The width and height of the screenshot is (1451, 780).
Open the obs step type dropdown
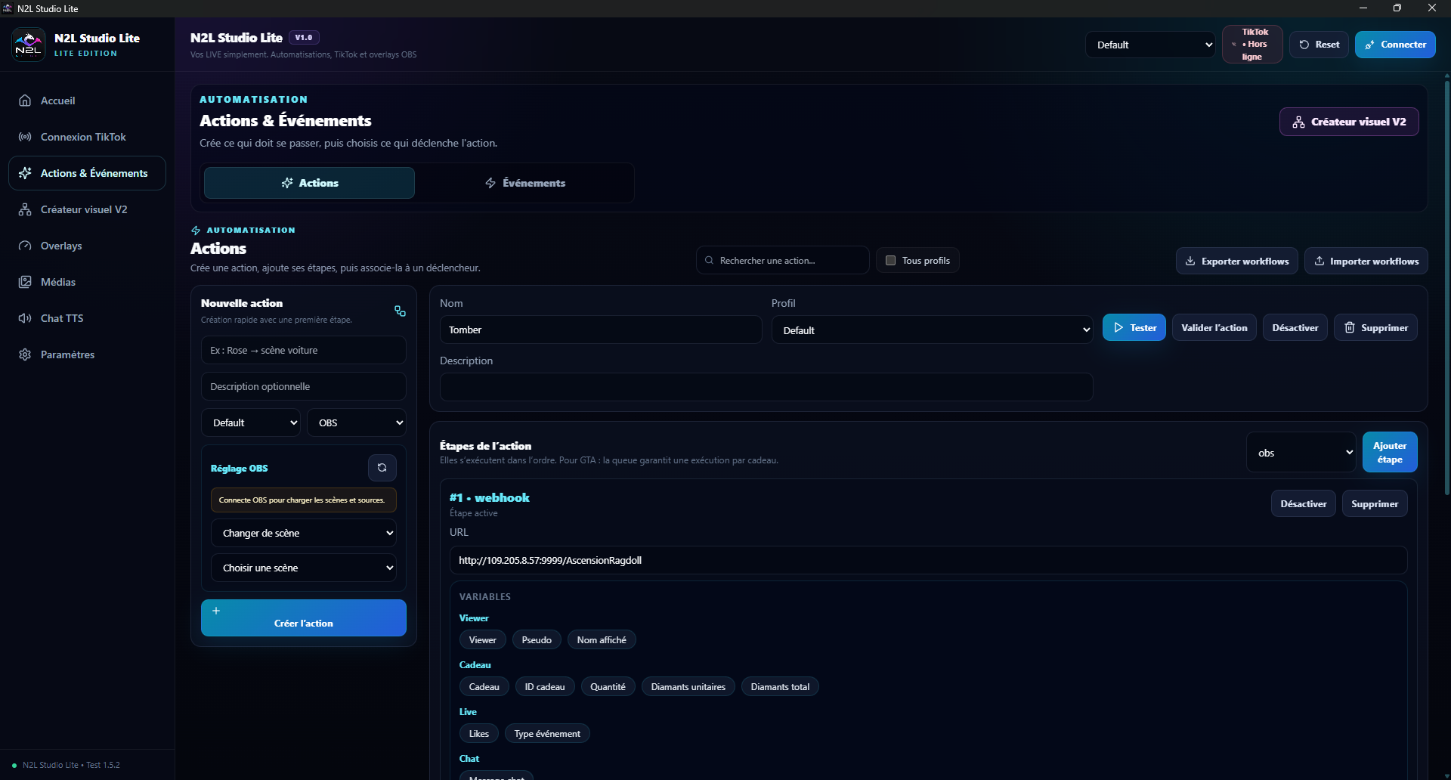pos(1301,453)
